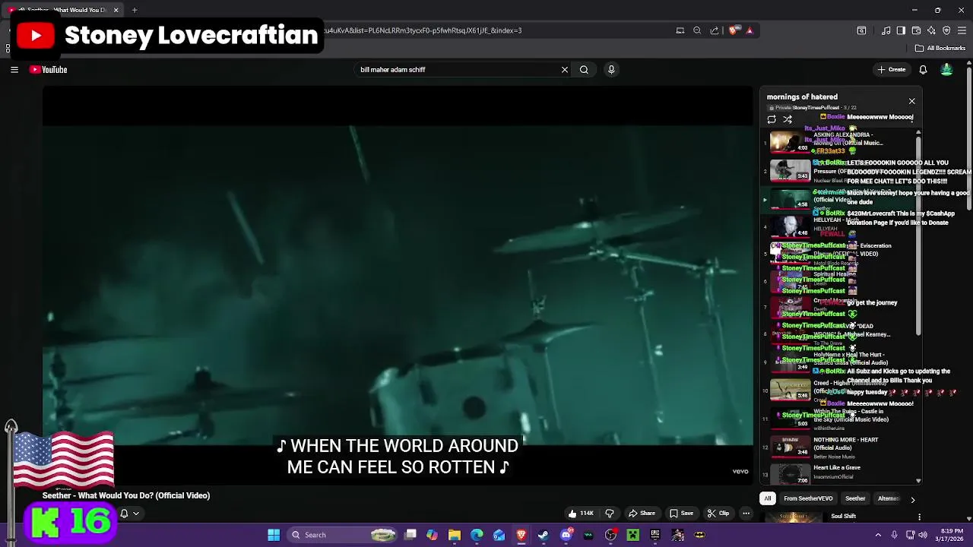Play NOTHING MORE - HEART playlist item

(x=840, y=447)
